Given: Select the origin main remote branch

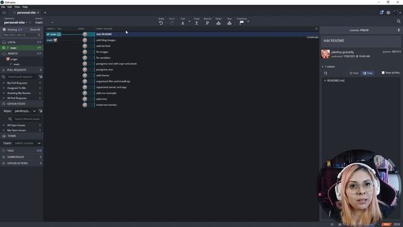Looking at the screenshot, I should coord(16,64).
